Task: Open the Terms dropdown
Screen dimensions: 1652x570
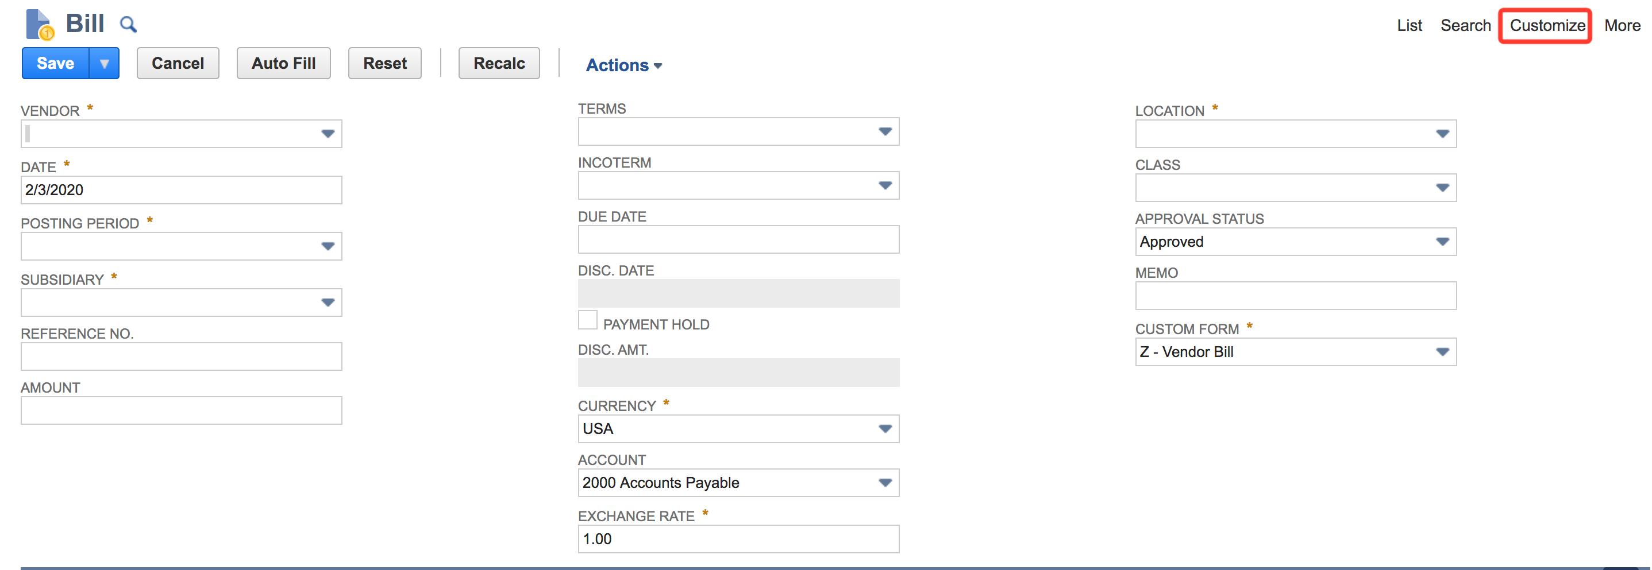Action: [885, 132]
